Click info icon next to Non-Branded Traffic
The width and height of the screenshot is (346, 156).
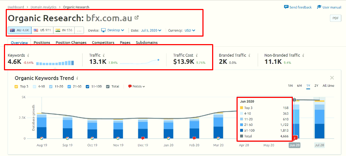pyautogui.click(x=303, y=56)
